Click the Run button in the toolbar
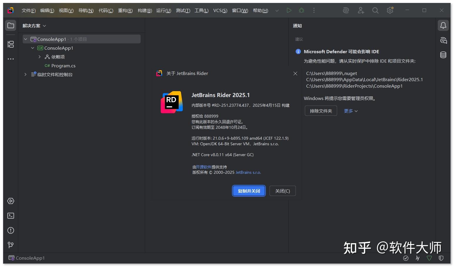454x267 pixels. [x=289, y=10]
